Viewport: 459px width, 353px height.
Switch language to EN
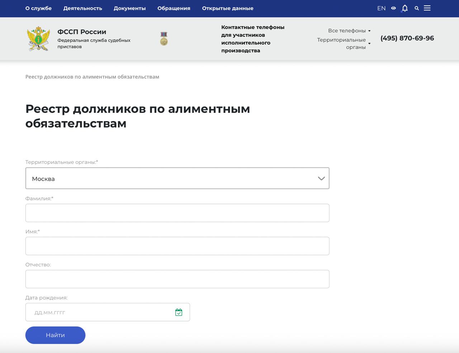381,8
